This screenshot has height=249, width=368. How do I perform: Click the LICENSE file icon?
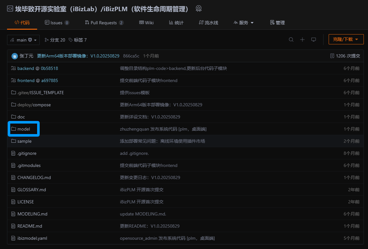pyautogui.click(x=13, y=202)
